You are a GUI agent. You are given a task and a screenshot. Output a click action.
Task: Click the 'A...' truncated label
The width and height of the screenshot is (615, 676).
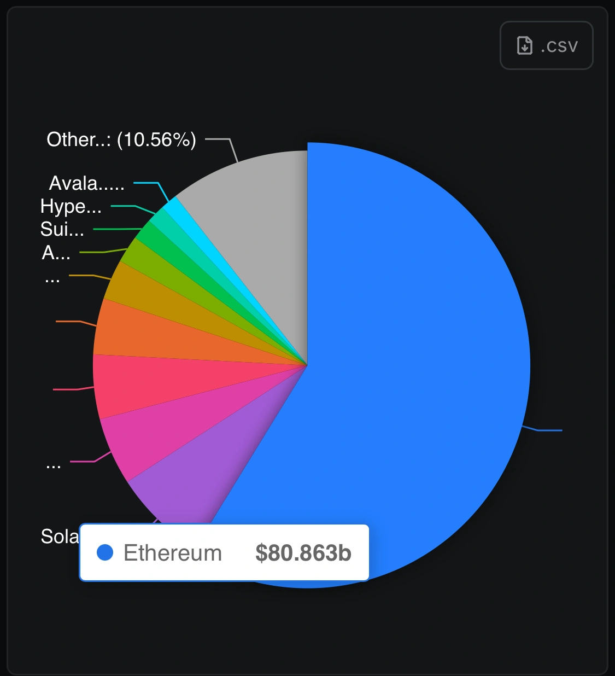56,253
